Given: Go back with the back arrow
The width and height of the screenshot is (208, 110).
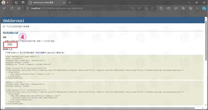Looking at the screenshot, I should tap(4, 8).
